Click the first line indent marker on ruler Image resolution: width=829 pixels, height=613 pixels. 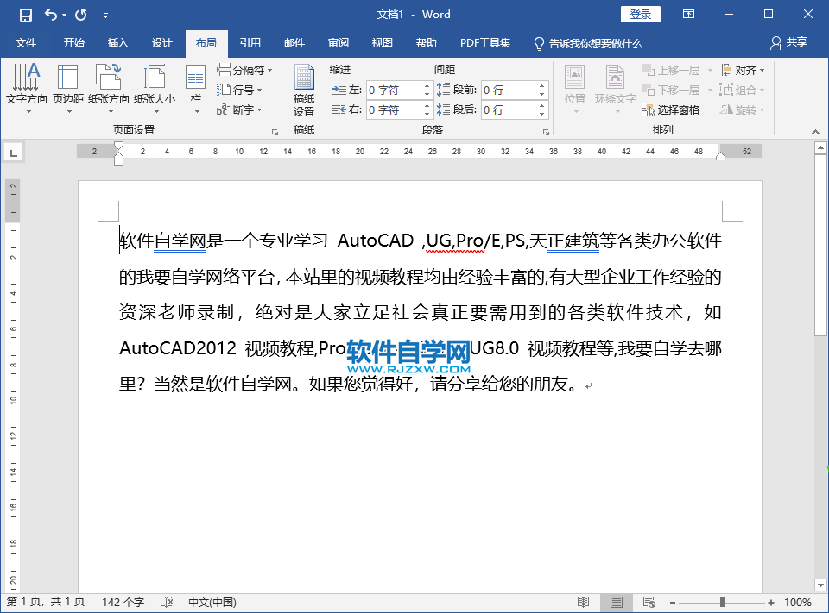118,147
